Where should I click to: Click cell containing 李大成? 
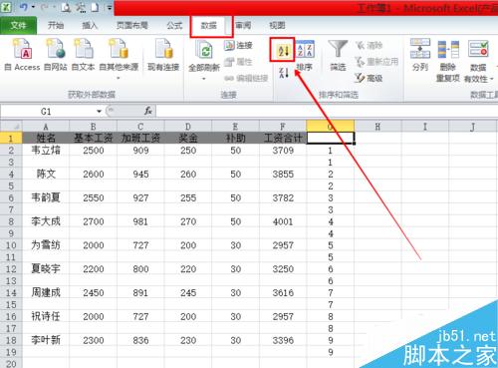tap(46, 221)
